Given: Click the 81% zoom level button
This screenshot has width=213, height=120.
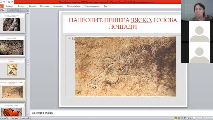Looking at the screenshot, I should click(189, 118).
